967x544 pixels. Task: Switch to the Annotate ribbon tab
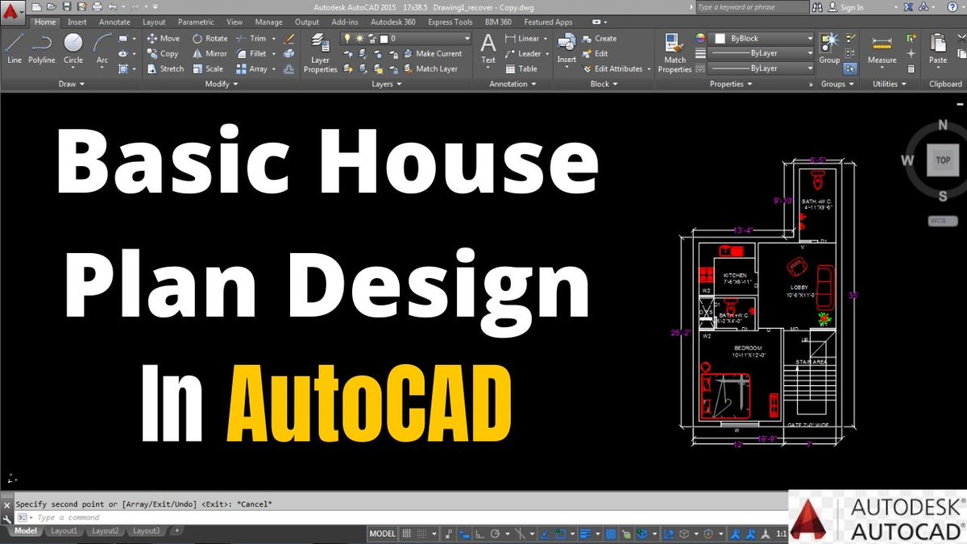pos(114,22)
